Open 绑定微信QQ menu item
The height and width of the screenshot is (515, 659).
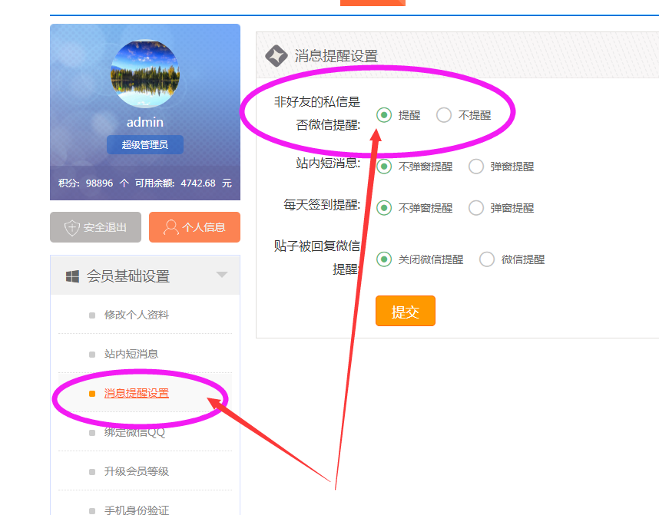pyautogui.click(x=134, y=432)
